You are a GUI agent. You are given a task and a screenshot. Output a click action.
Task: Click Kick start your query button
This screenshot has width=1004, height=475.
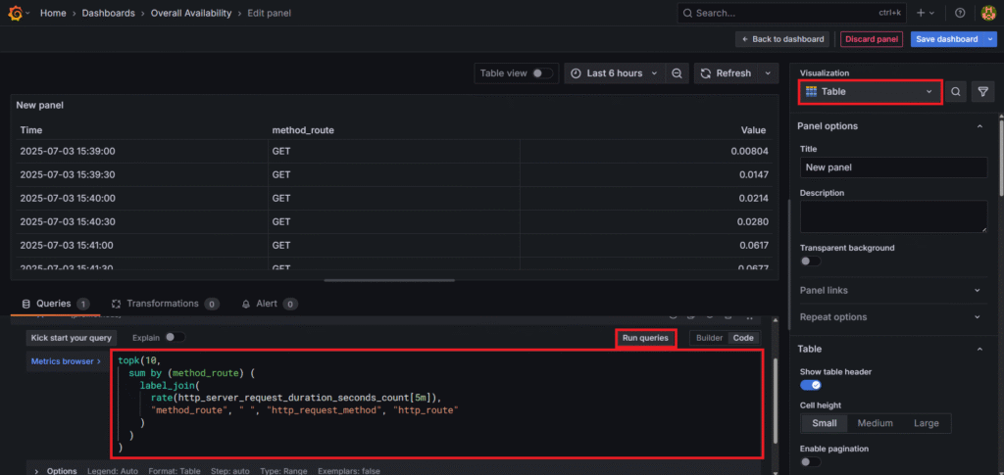click(x=71, y=338)
